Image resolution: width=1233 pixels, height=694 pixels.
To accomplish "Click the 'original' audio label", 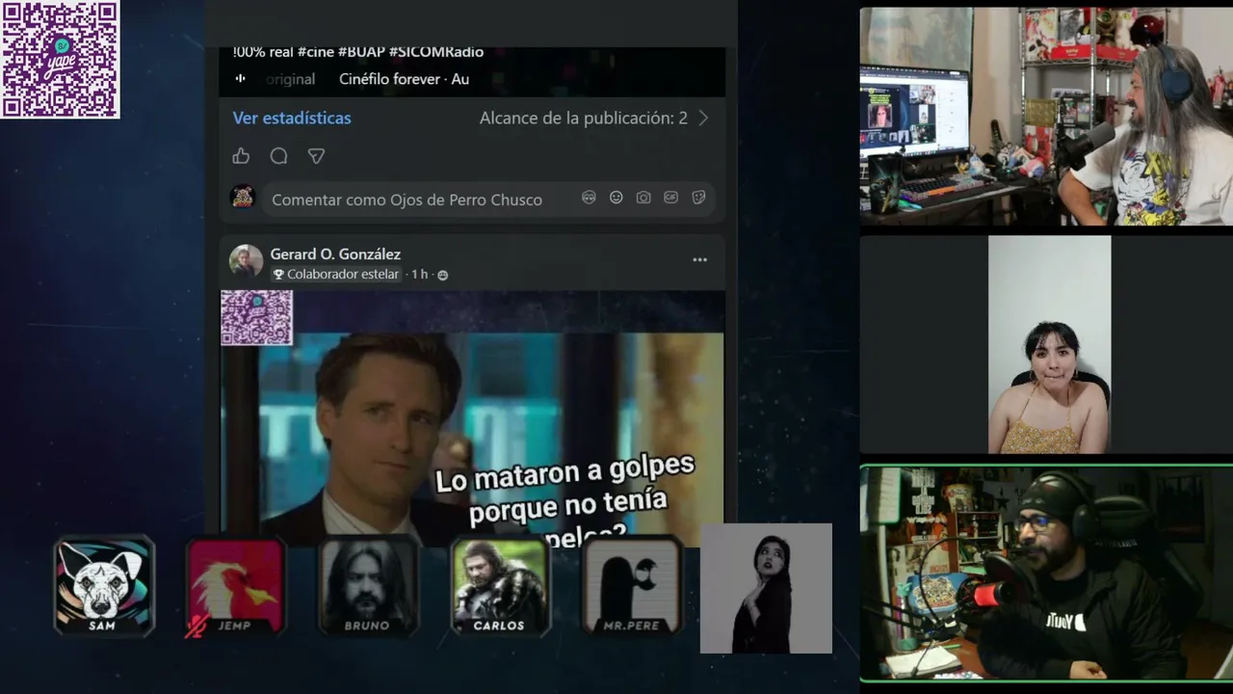I will (291, 79).
